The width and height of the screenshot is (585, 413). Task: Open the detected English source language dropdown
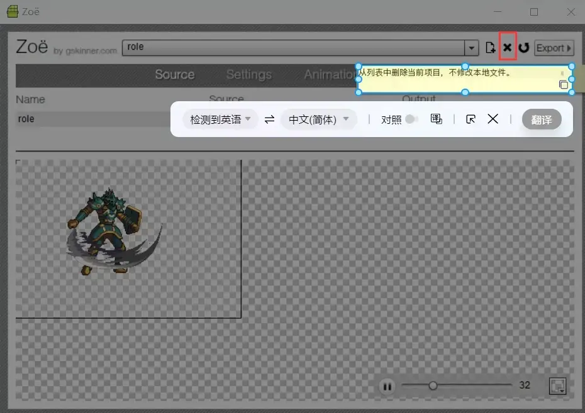tap(220, 119)
